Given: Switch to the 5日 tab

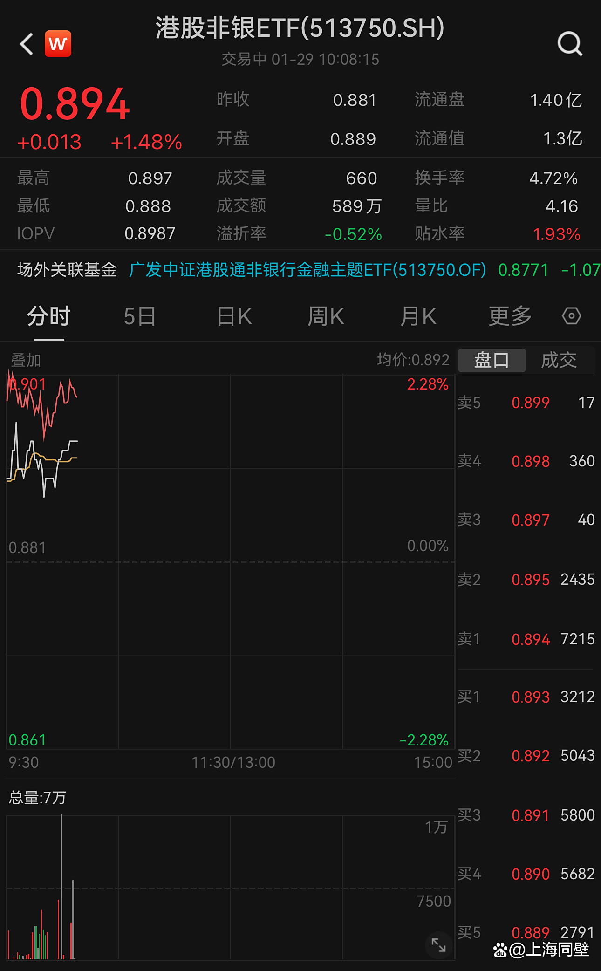Looking at the screenshot, I should click(140, 317).
